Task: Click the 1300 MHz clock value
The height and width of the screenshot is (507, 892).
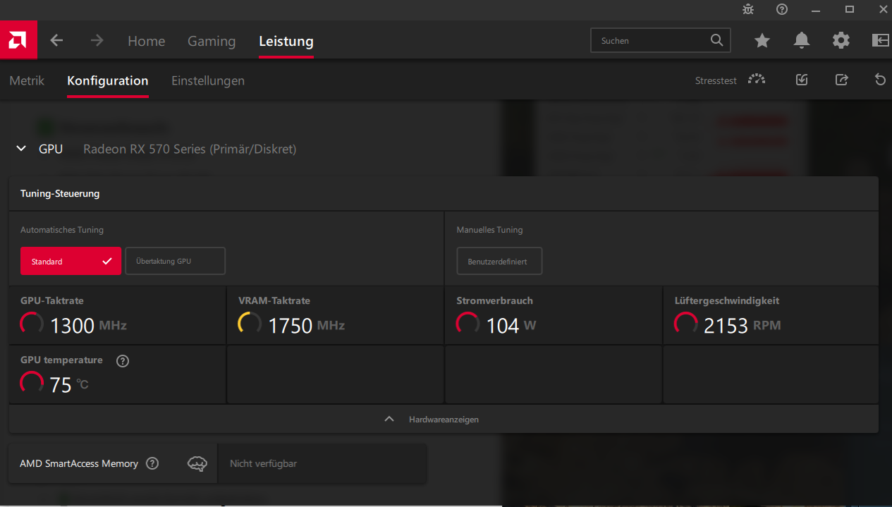Action: (88, 326)
